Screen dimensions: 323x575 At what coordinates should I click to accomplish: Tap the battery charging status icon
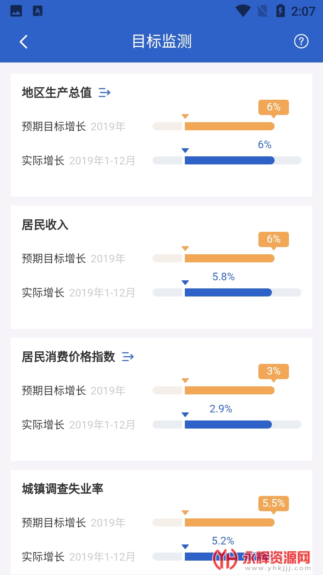(280, 11)
